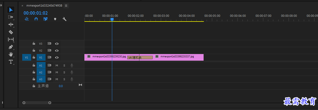Screen dimensions: 318x110
Task: Select the Track Select Forward tool
Action: tap(11, 17)
